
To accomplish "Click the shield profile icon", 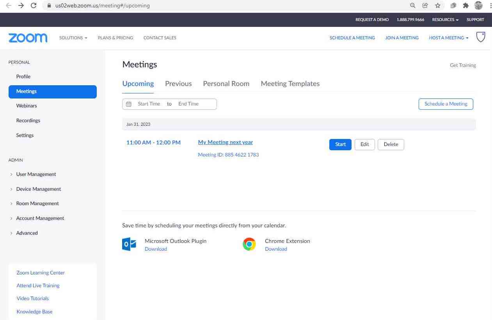I will coord(481,37).
